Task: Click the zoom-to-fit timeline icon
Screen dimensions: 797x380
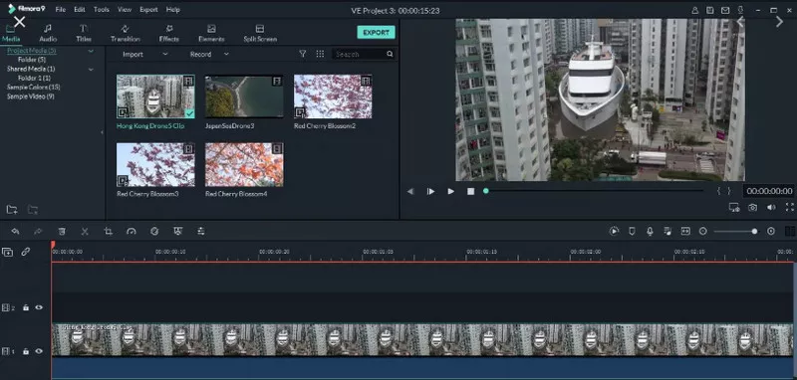Action: tap(685, 232)
